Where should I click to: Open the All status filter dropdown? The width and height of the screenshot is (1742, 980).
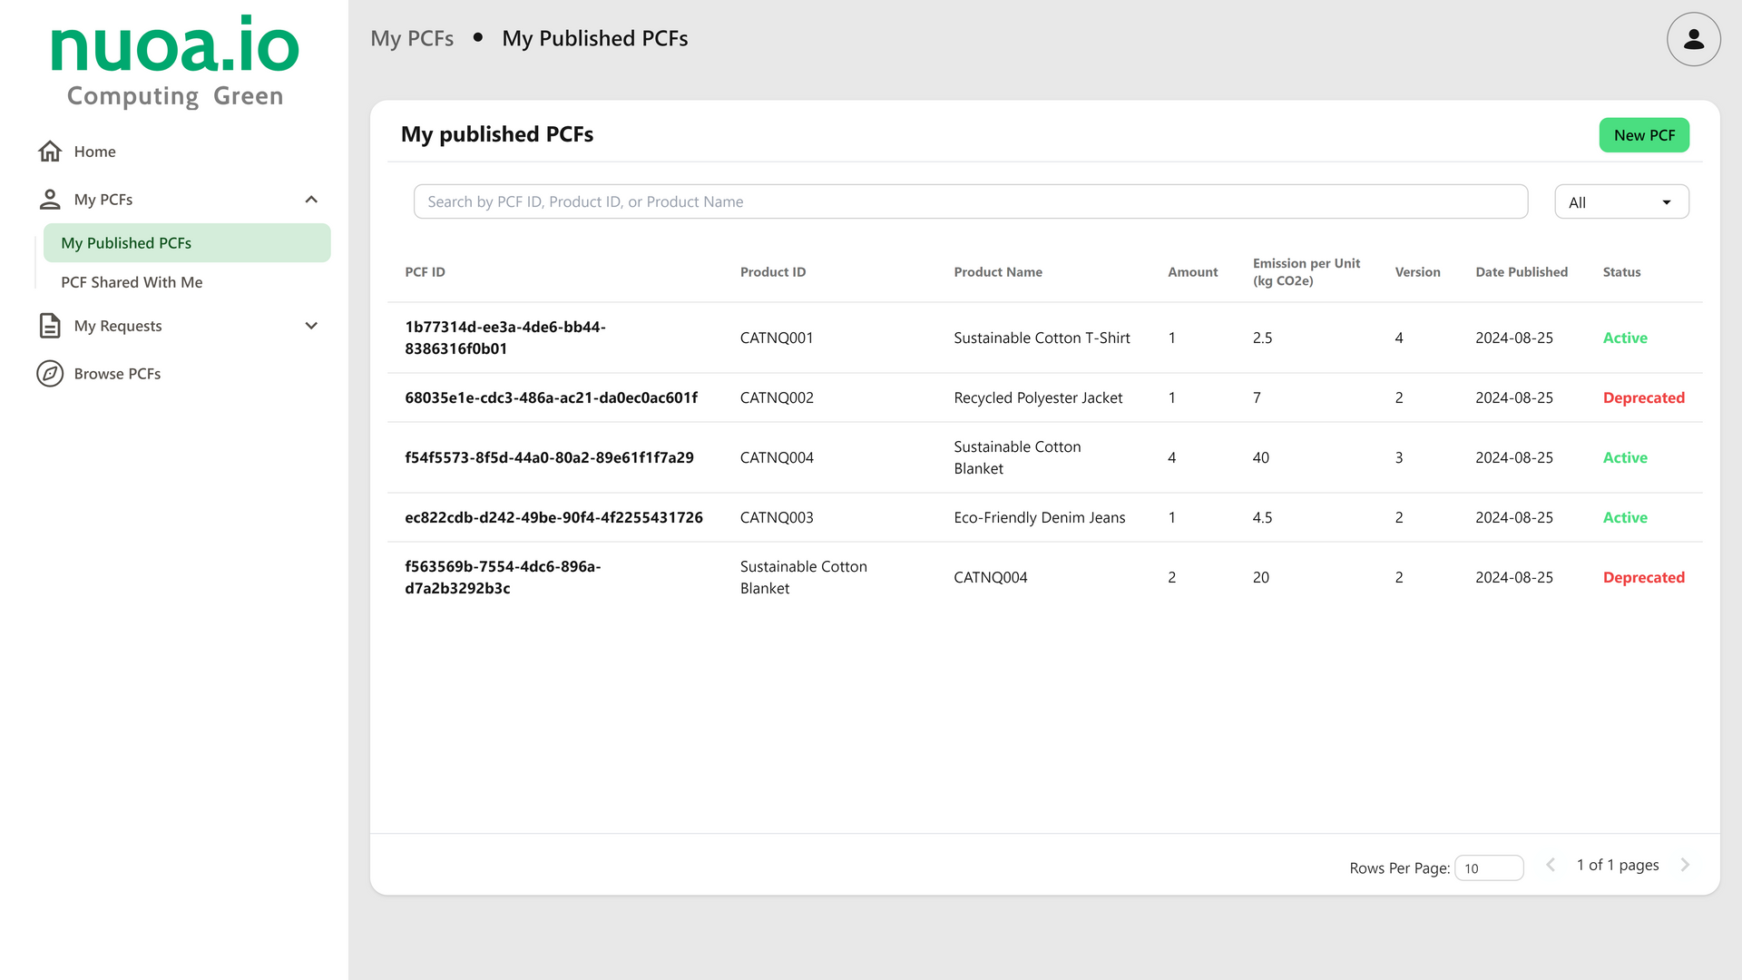click(x=1621, y=202)
